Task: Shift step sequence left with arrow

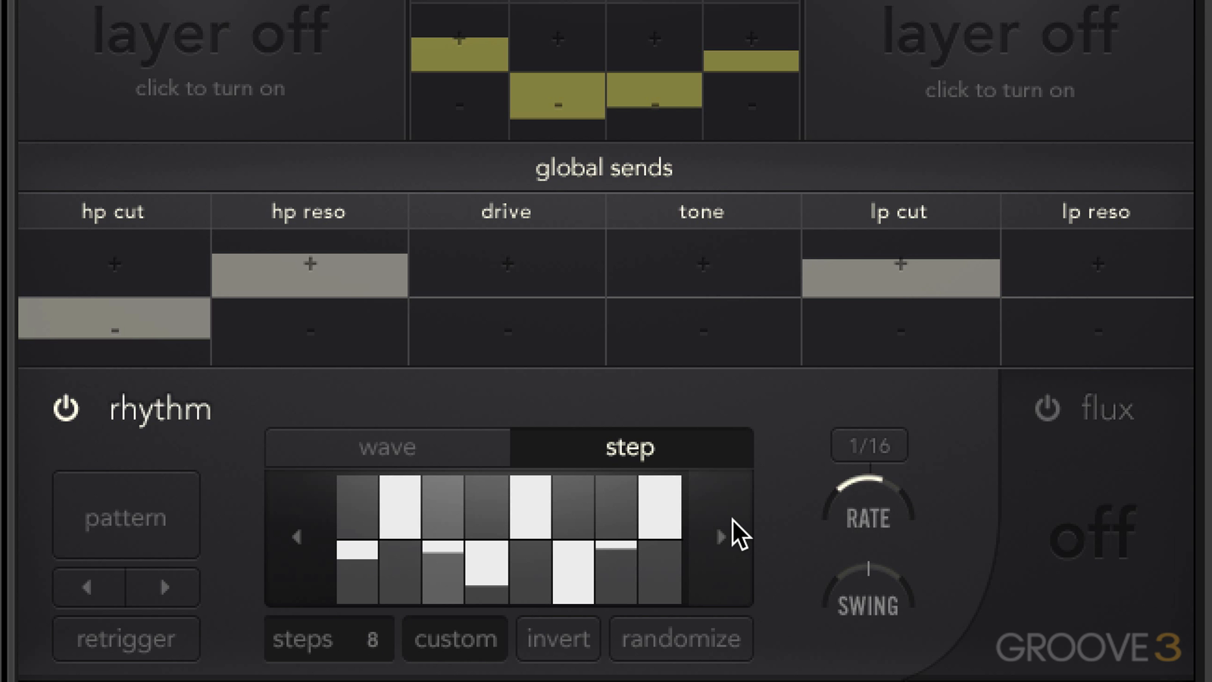Action: [297, 537]
